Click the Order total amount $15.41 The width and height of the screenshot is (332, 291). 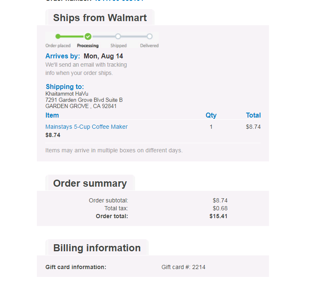[218, 216]
